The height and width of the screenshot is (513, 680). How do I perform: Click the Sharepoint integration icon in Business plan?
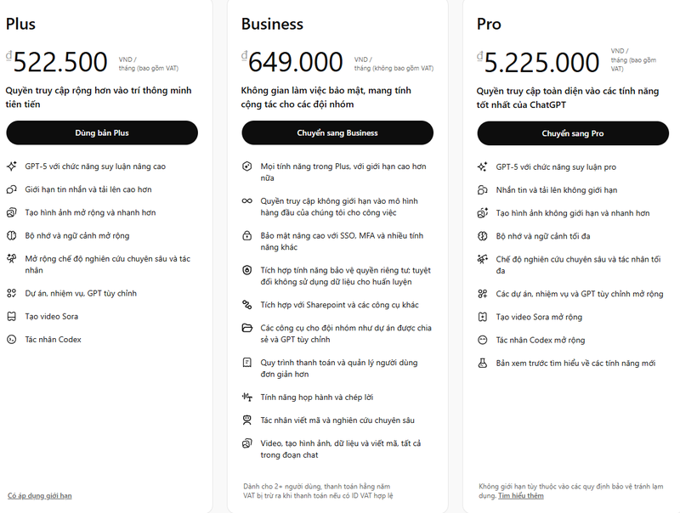247,304
